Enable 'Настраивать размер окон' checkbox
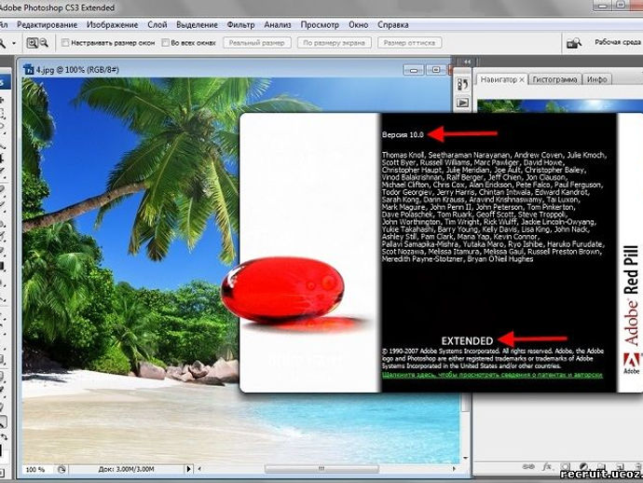The width and height of the screenshot is (643, 483). [65, 43]
